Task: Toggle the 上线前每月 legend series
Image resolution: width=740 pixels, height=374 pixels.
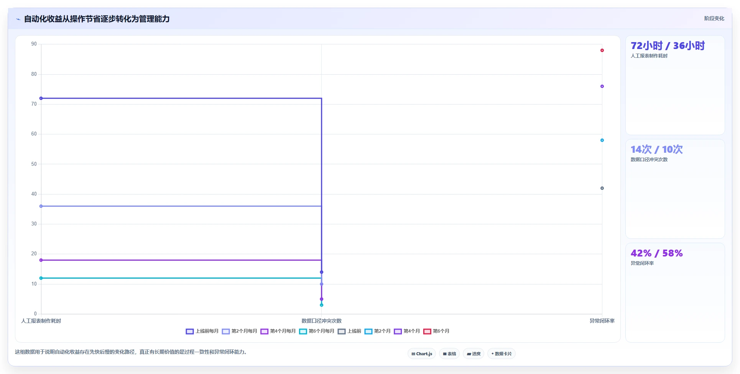Action: [202, 331]
